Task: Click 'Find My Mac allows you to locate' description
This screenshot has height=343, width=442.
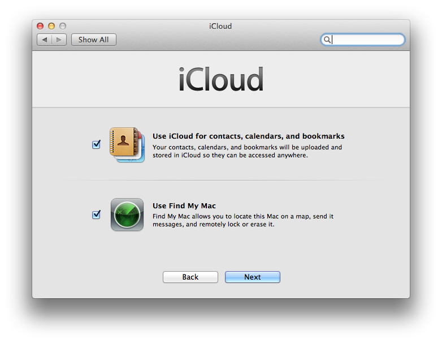Action: [x=243, y=220]
